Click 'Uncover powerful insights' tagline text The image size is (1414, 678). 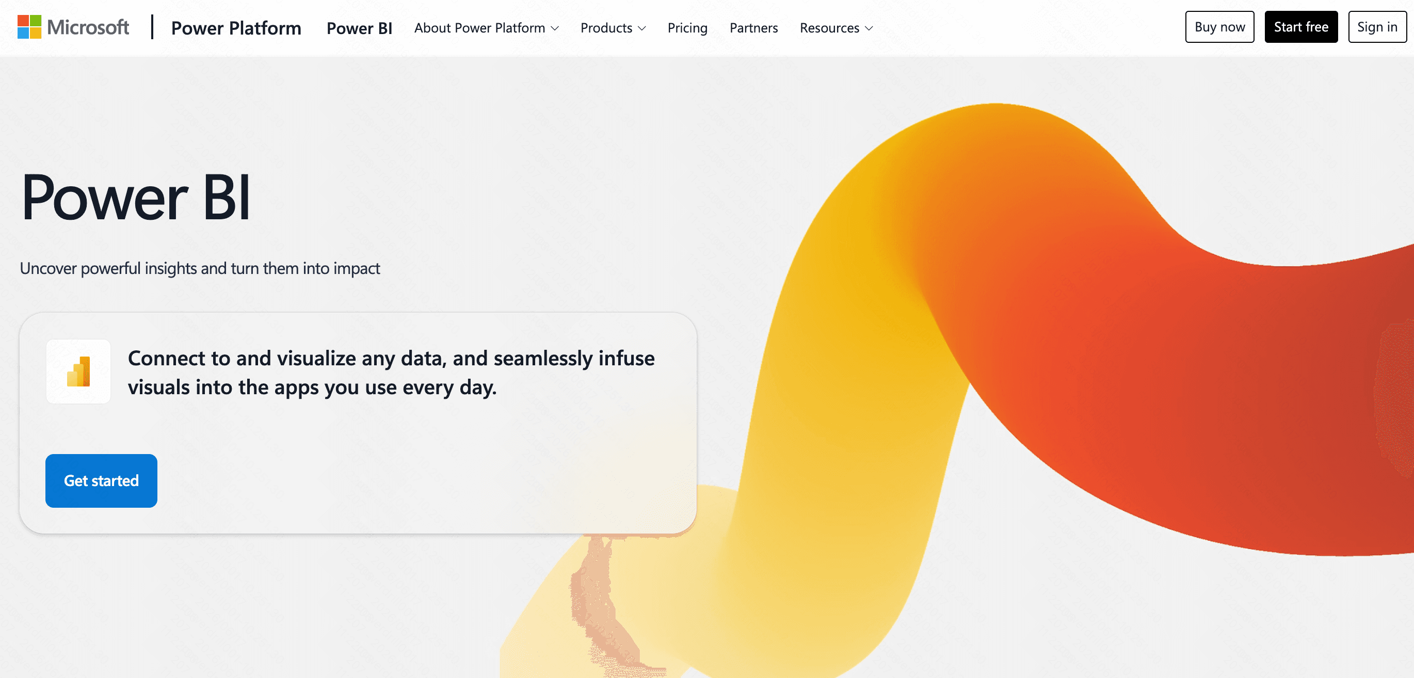200,268
